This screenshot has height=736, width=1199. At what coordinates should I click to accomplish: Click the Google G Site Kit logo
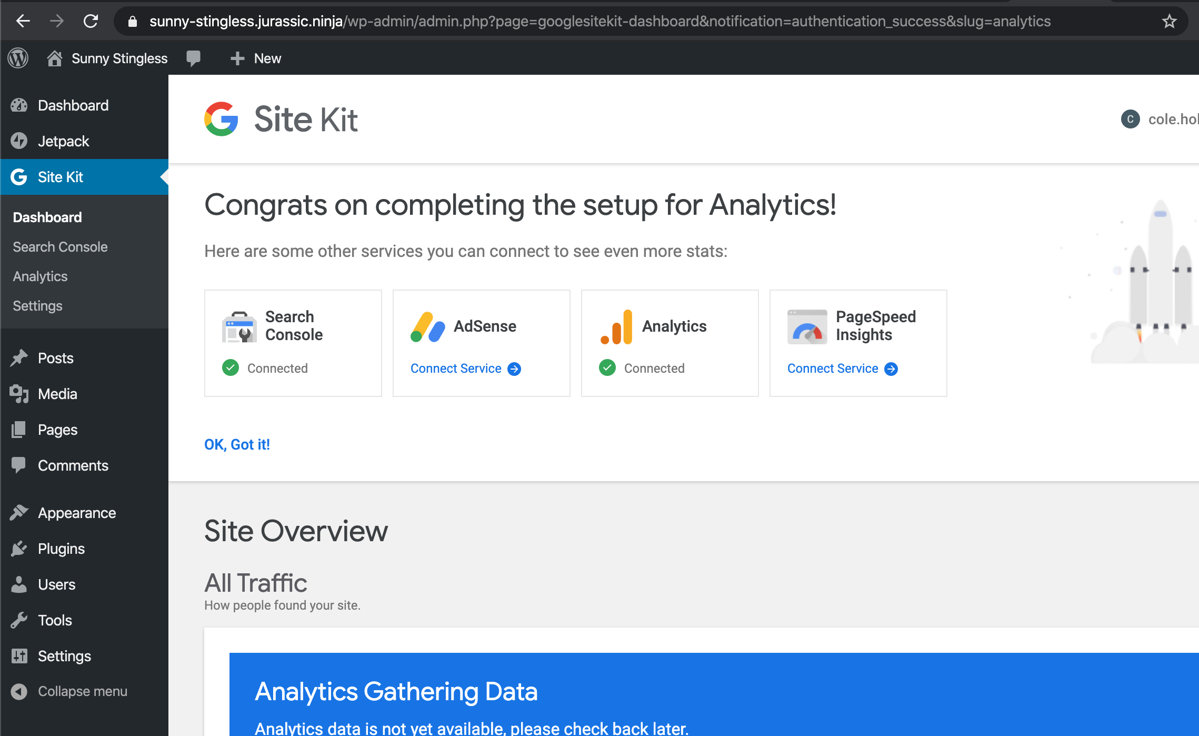(x=221, y=119)
